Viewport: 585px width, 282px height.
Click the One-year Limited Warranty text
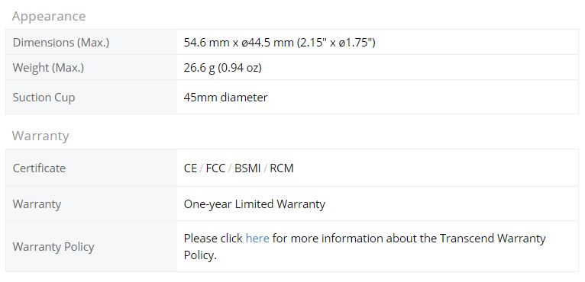coord(254,204)
